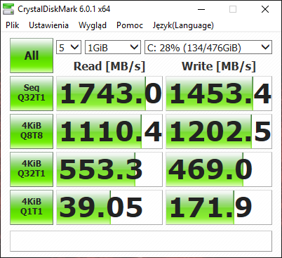Select the Seq write result 1453.4
Image resolution: width=282 pixels, height=258 pixels.
click(219, 93)
